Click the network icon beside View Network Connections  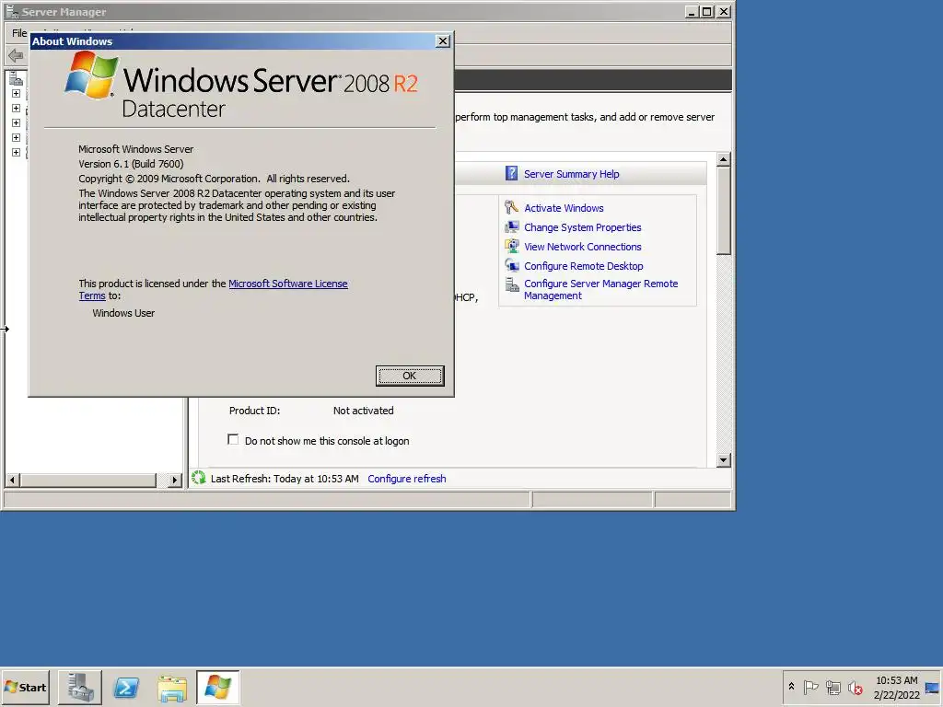click(511, 247)
